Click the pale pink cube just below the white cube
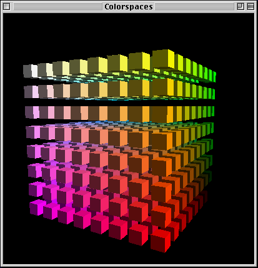258x268 pixels. 31,92
